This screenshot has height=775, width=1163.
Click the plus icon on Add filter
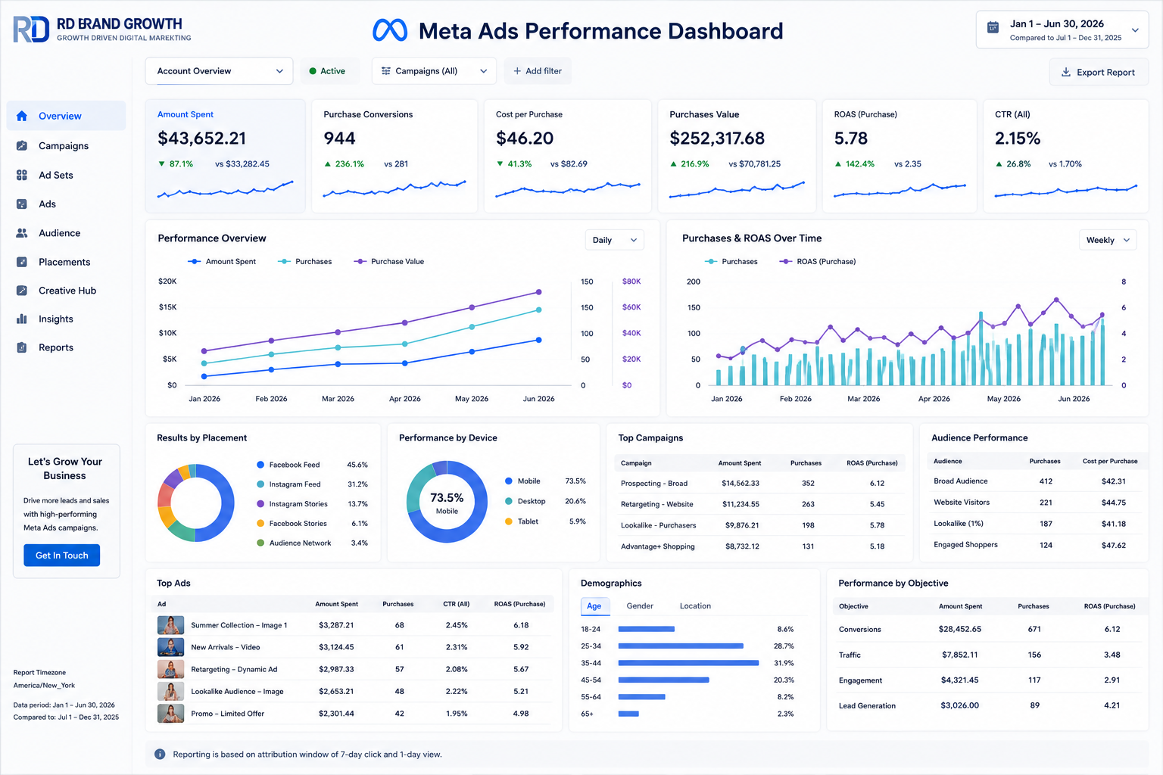pyautogui.click(x=517, y=71)
